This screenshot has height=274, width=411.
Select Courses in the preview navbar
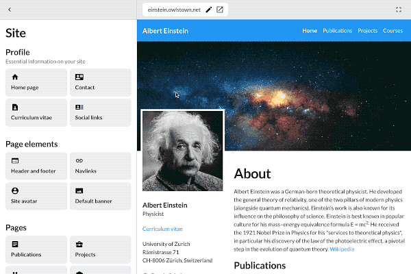[393, 31]
